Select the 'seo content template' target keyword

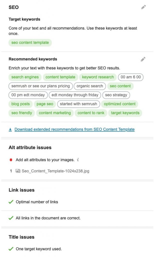(30, 43)
